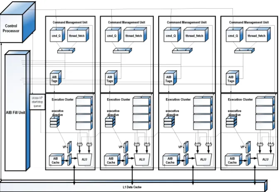Click cmd_Q block in the third lane
The width and height of the screenshot is (279, 192).
172,34
